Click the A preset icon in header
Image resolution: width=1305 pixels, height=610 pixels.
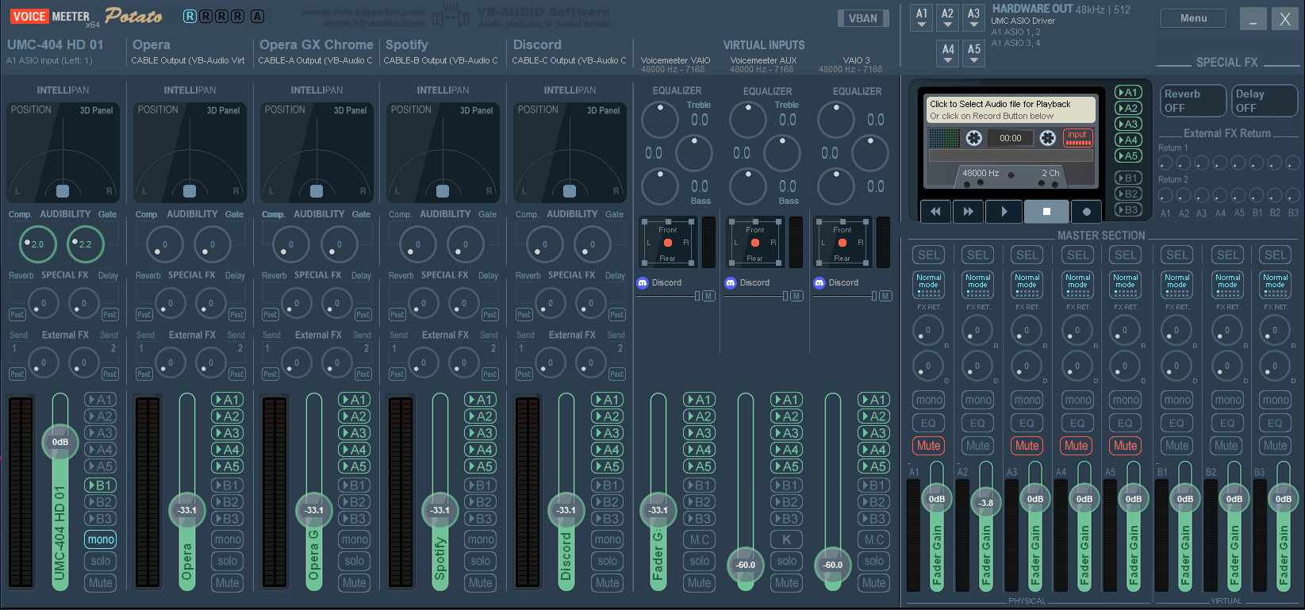pos(257,16)
